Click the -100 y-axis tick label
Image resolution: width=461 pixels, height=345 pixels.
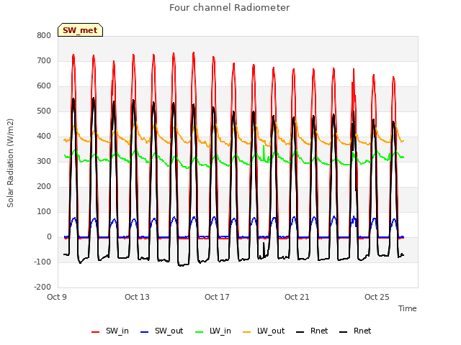(42, 262)
